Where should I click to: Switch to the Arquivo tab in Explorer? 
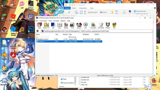coord(67,8)
